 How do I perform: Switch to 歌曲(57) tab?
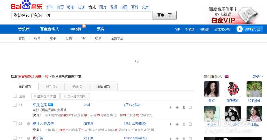25,87
